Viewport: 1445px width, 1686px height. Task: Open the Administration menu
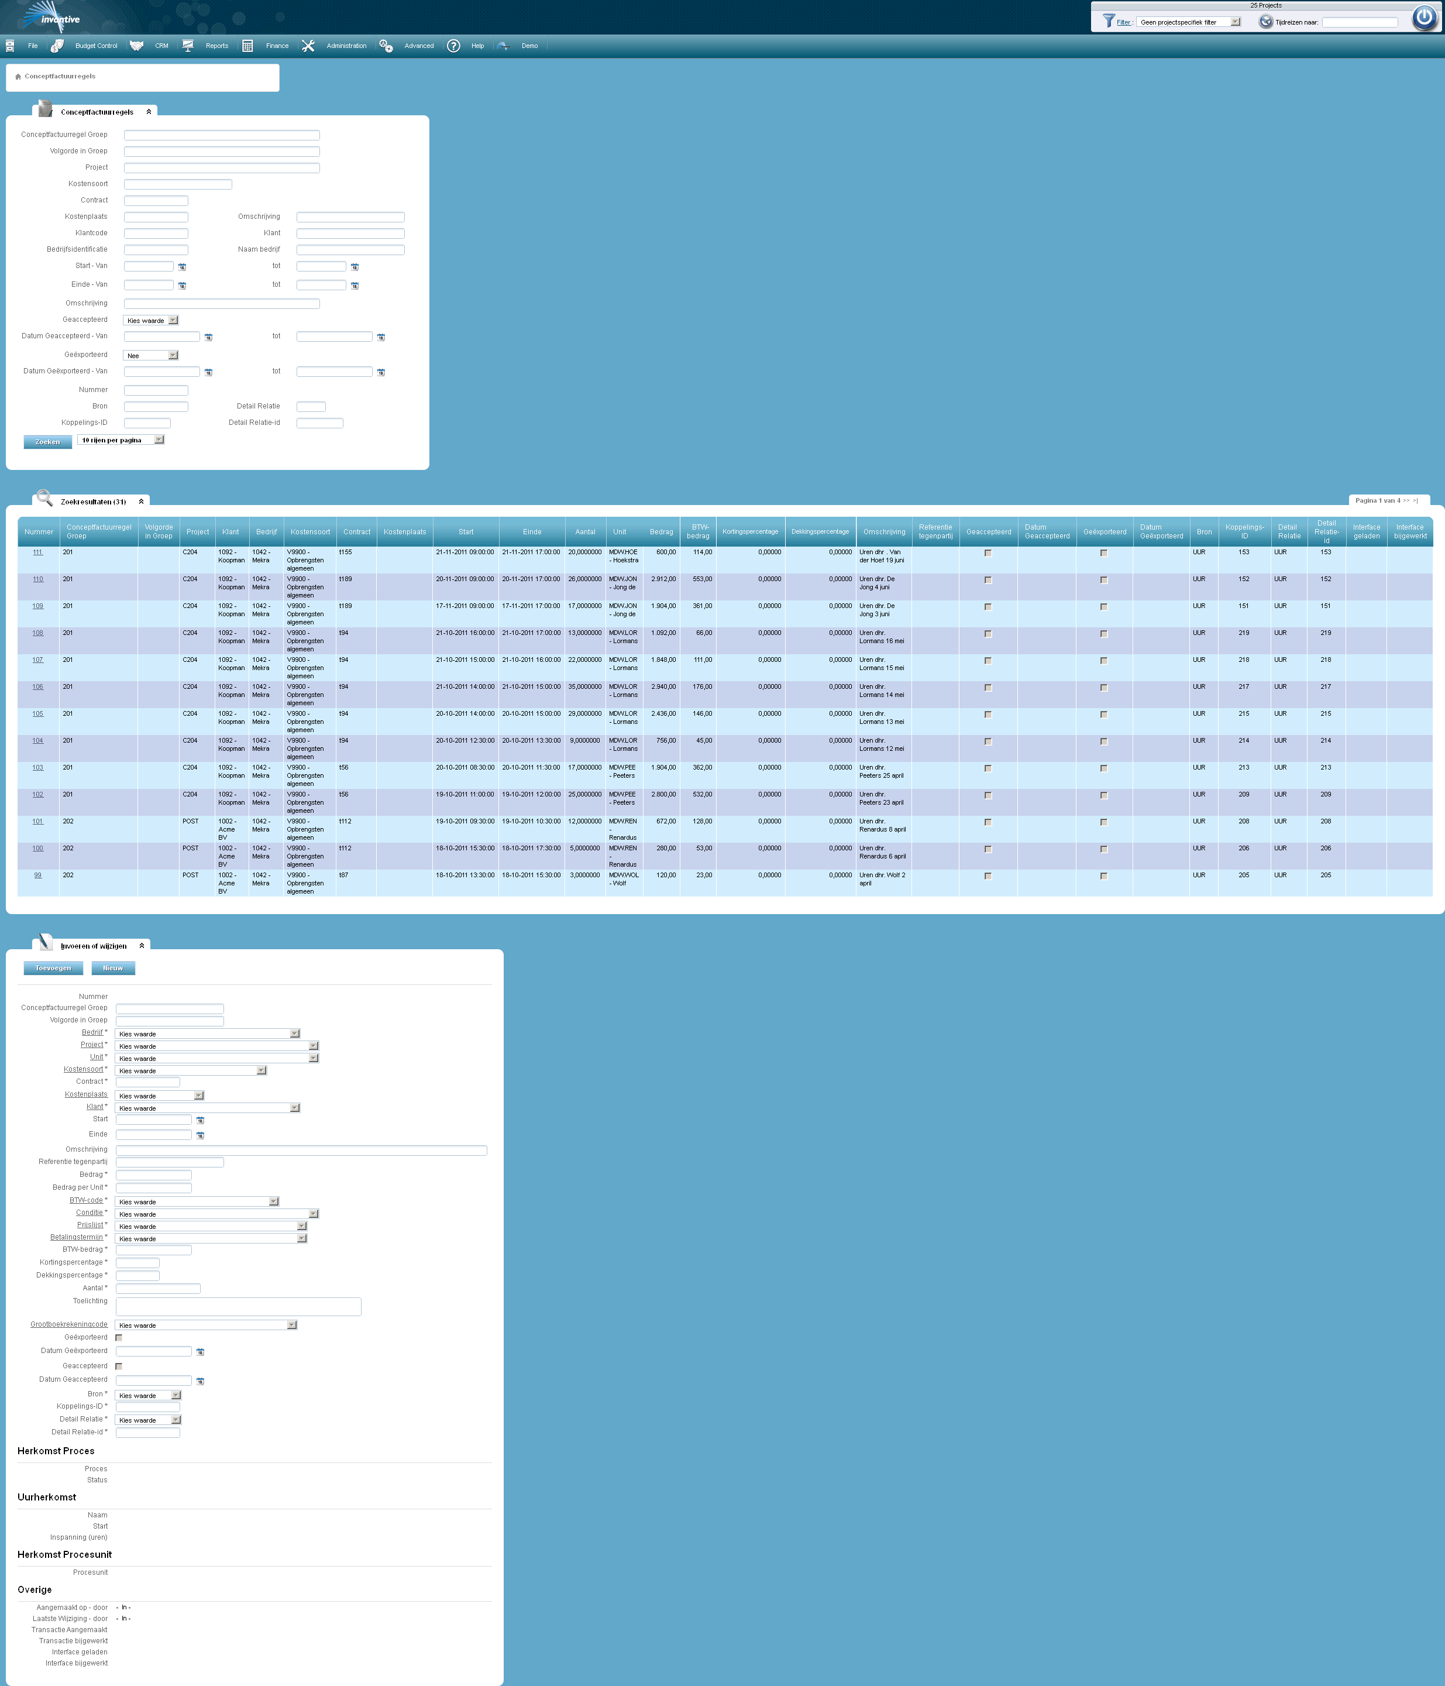tap(346, 46)
